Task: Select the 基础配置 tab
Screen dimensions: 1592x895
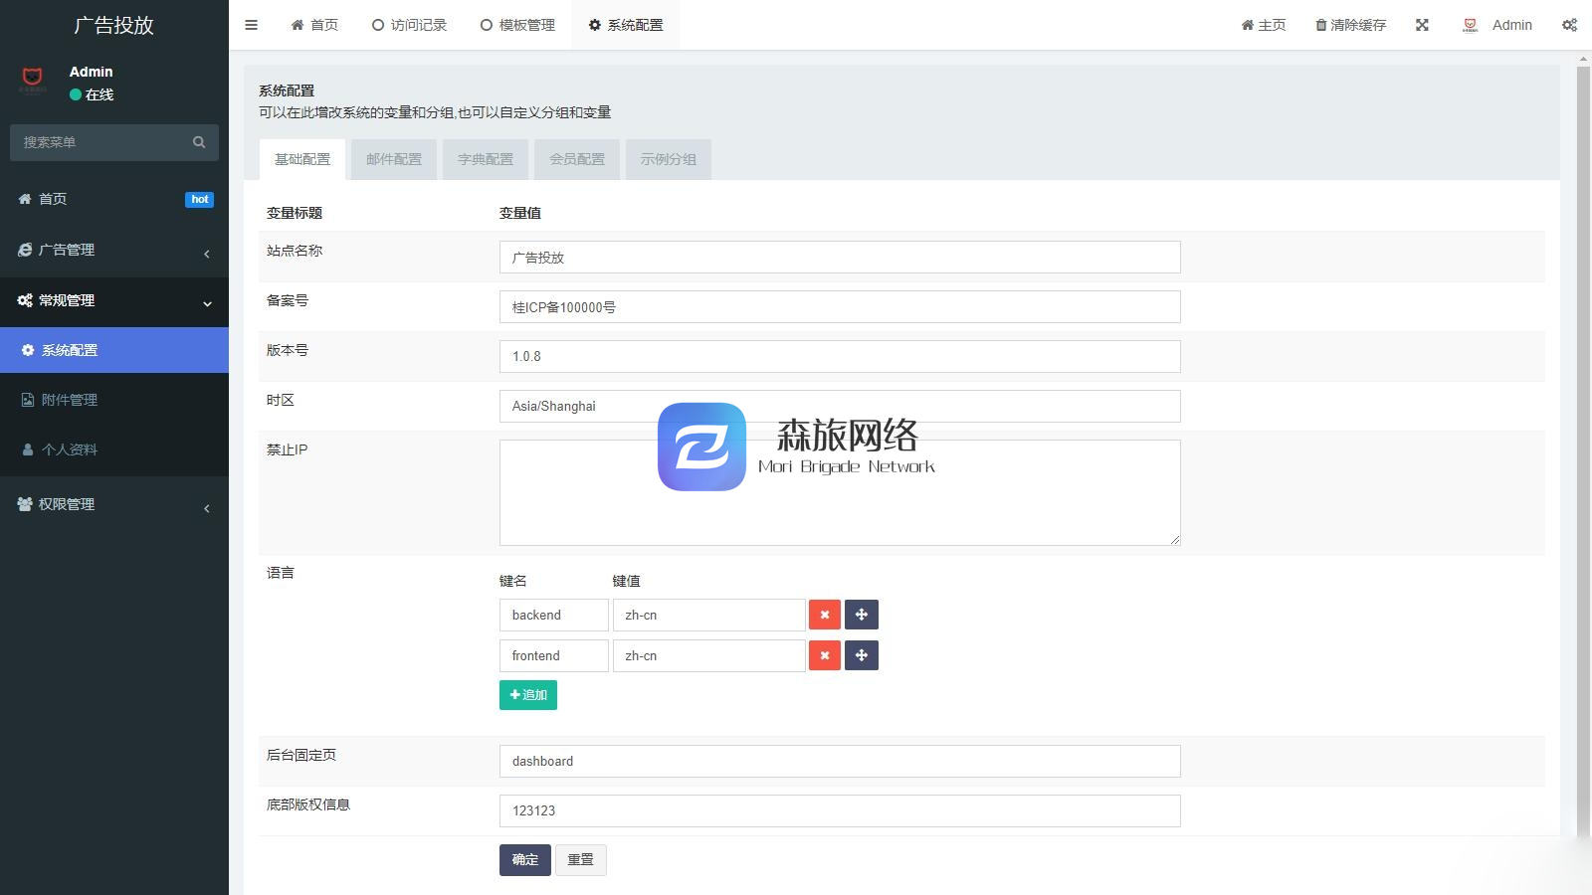Action: tap(302, 159)
